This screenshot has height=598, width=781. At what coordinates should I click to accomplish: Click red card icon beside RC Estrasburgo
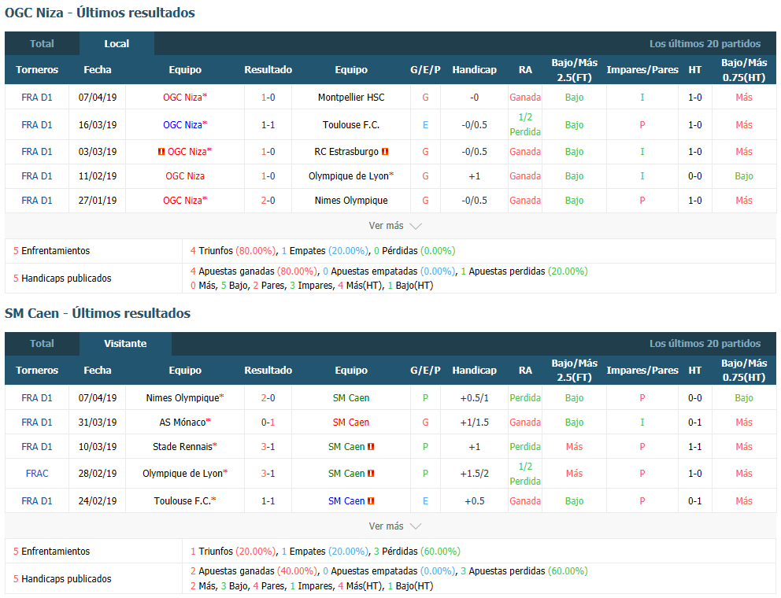(x=385, y=151)
